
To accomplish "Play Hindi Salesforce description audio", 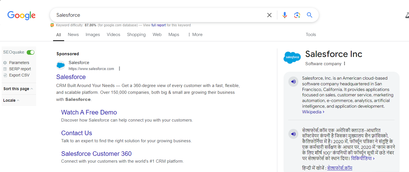I will pos(293,134).
